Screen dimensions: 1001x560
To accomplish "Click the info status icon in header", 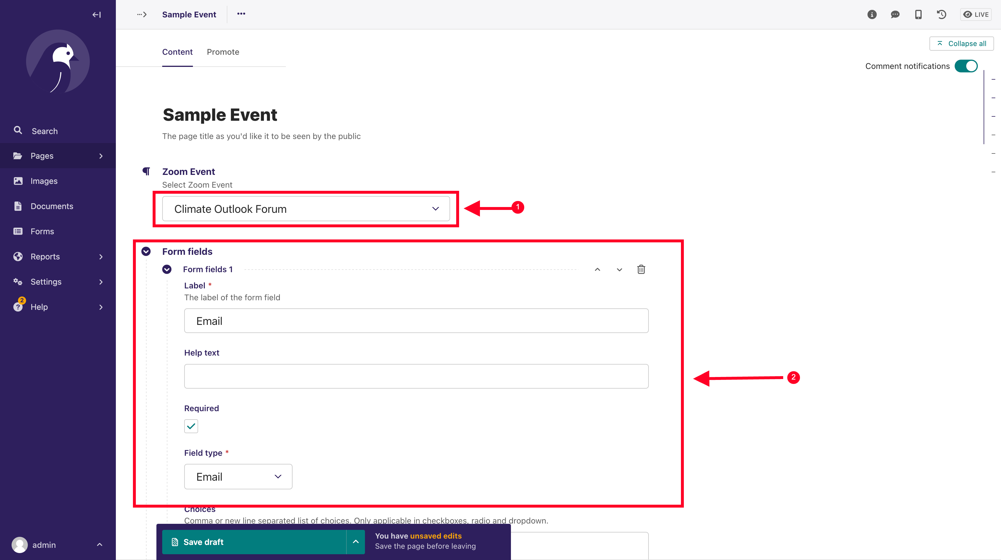I will [x=872, y=14].
